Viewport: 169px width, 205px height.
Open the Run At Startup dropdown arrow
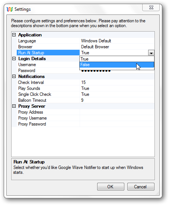pyautogui.click(x=151, y=53)
